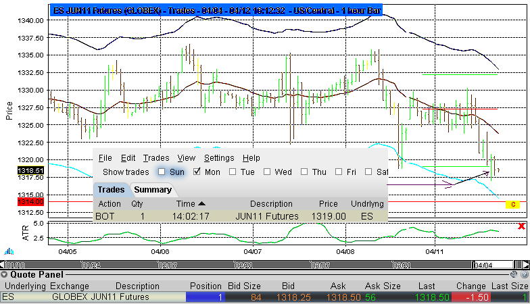Collapse the Quote Panel with its arrow
Viewport: 530px width, 304px height.
(4, 274)
